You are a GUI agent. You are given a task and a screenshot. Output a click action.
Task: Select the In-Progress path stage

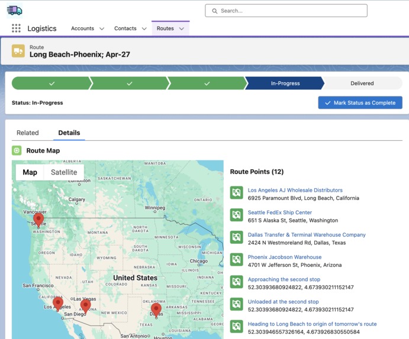point(285,83)
